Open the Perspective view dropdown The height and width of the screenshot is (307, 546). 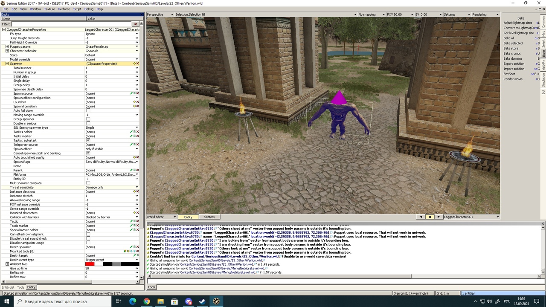coord(160,14)
